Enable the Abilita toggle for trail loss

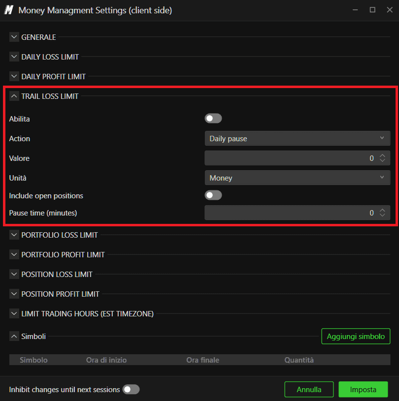click(213, 119)
